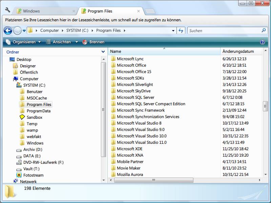This screenshot has height=203, width=271.
Task: Select MSOCache folder in the tree
Action: (x=37, y=98)
